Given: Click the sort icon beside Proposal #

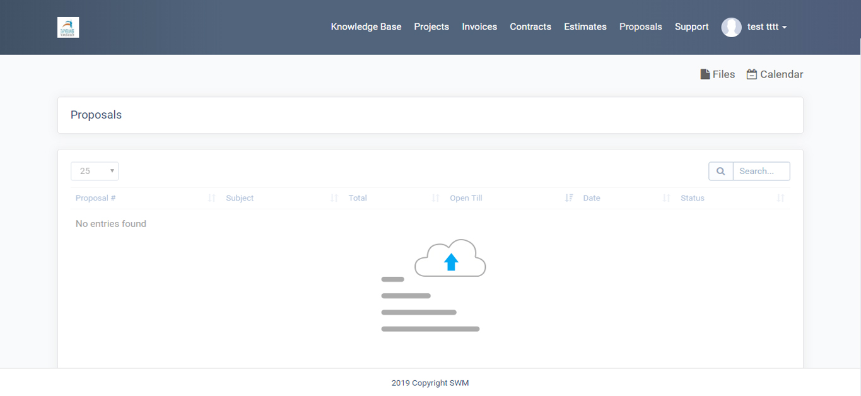Looking at the screenshot, I should pyautogui.click(x=212, y=198).
